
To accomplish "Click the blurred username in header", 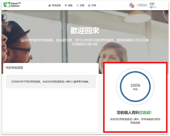I will pos(142,5).
